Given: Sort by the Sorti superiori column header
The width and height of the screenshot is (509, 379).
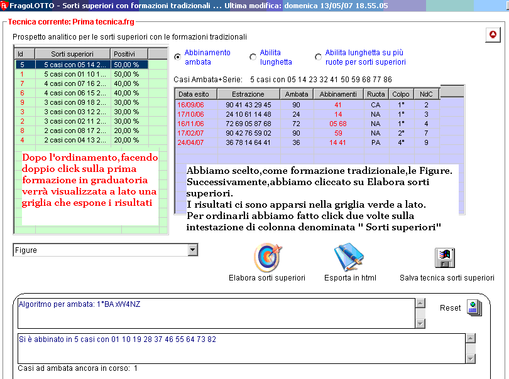Looking at the screenshot, I should (72, 54).
